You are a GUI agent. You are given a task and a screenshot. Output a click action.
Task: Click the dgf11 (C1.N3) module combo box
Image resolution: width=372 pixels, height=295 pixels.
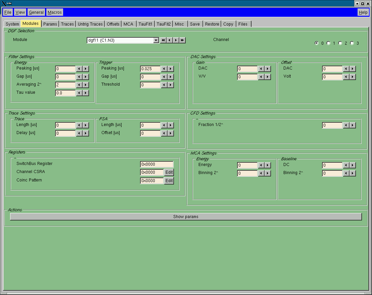tap(123, 40)
